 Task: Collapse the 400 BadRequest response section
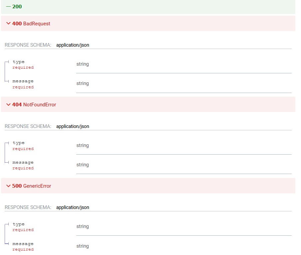[37, 24]
